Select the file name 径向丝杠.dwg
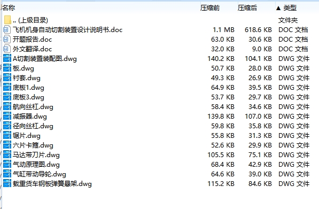The height and width of the screenshot is (209, 319). pyautogui.click(x=33, y=126)
